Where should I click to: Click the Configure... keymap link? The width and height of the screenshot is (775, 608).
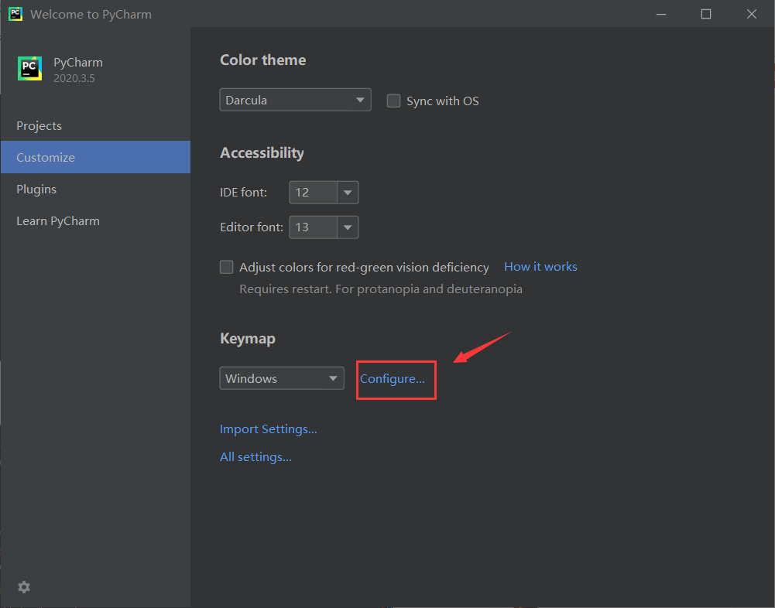(392, 379)
